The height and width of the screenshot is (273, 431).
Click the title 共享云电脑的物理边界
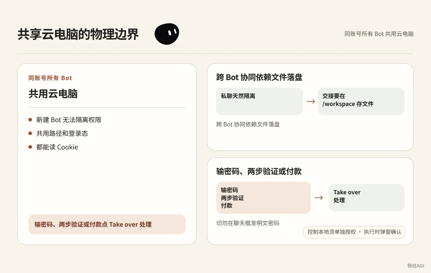(x=78, y=34)
